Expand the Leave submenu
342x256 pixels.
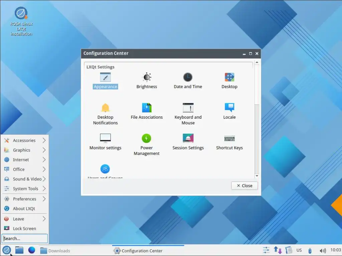pyautogui.click(x=25, y=219)
